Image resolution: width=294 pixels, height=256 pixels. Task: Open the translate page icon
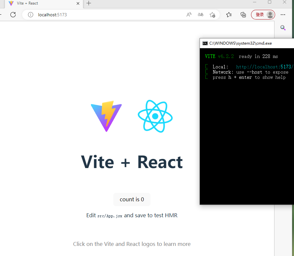pos(201,15)
